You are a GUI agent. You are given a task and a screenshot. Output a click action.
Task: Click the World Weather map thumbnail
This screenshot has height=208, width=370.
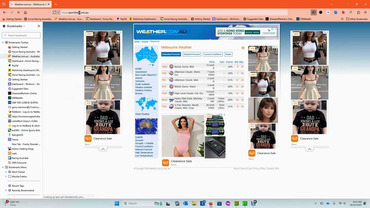pyautogui.click(x=146, y=104)
